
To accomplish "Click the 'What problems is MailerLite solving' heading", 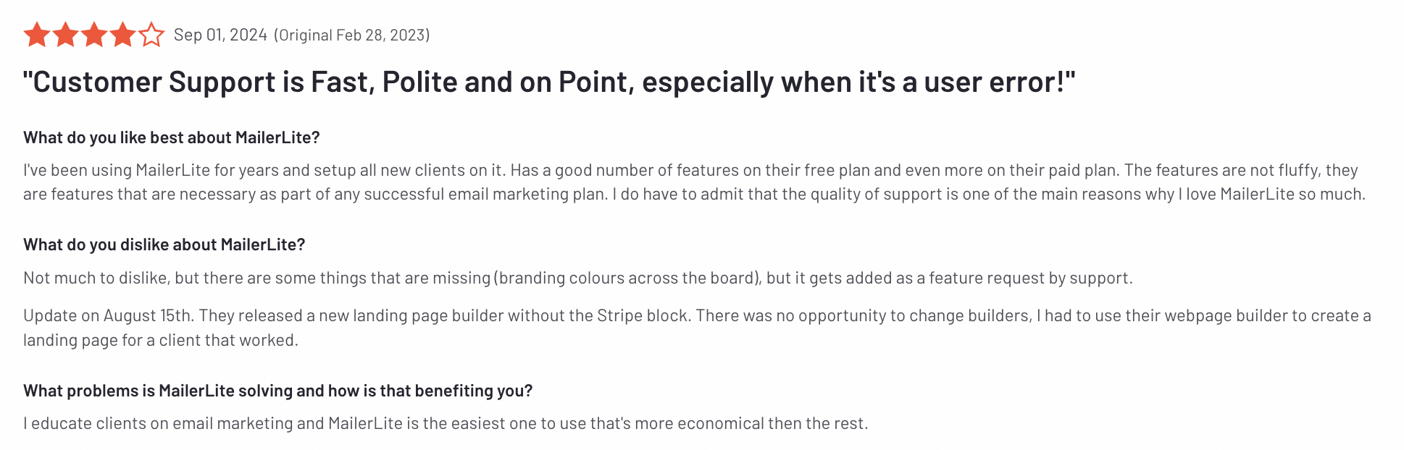I will pyautogui.click(x=277, y=391).
